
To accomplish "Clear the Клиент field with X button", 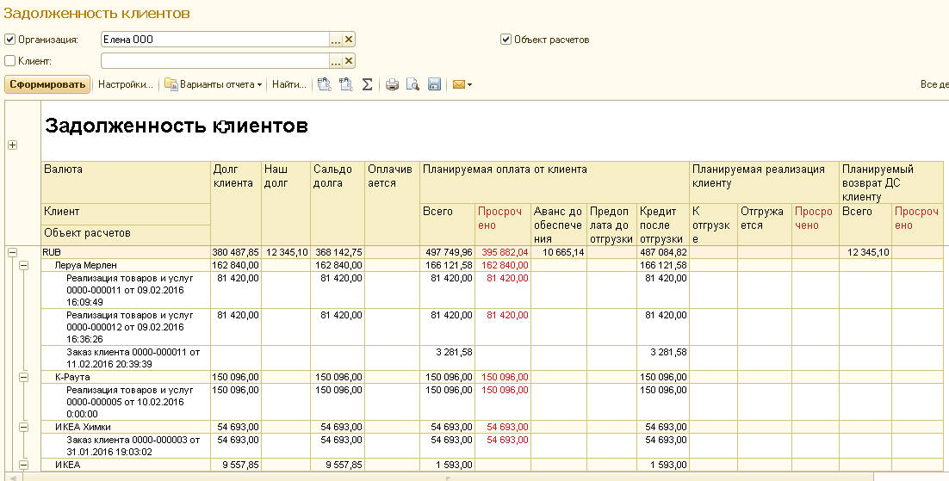I will 349,61.
